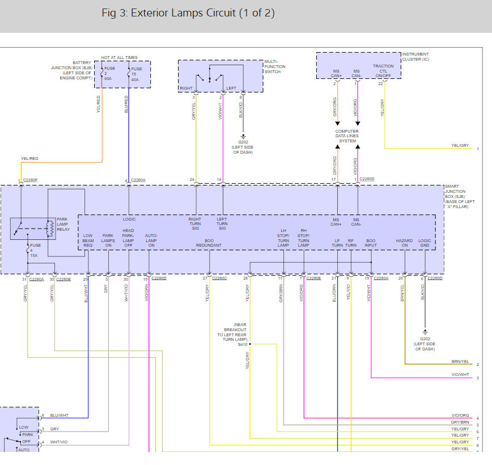492x465 pixels.
Task: Click the horizontal 'BRN/YEL' wire label at output 2
Action: pos(460,361)
